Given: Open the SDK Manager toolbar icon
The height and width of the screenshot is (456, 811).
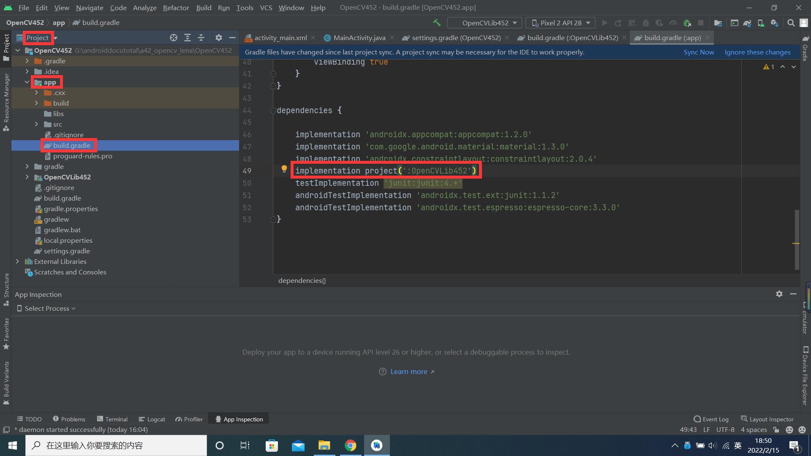Looking at the screenshot, I should tap(775, 23).
